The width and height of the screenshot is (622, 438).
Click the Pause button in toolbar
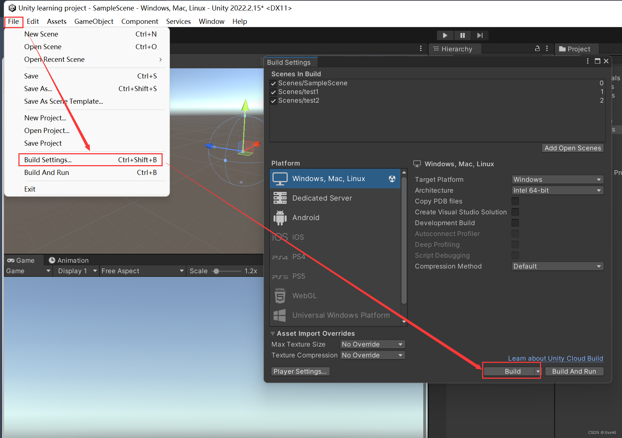pyautogui.click(x=462, y=35)
